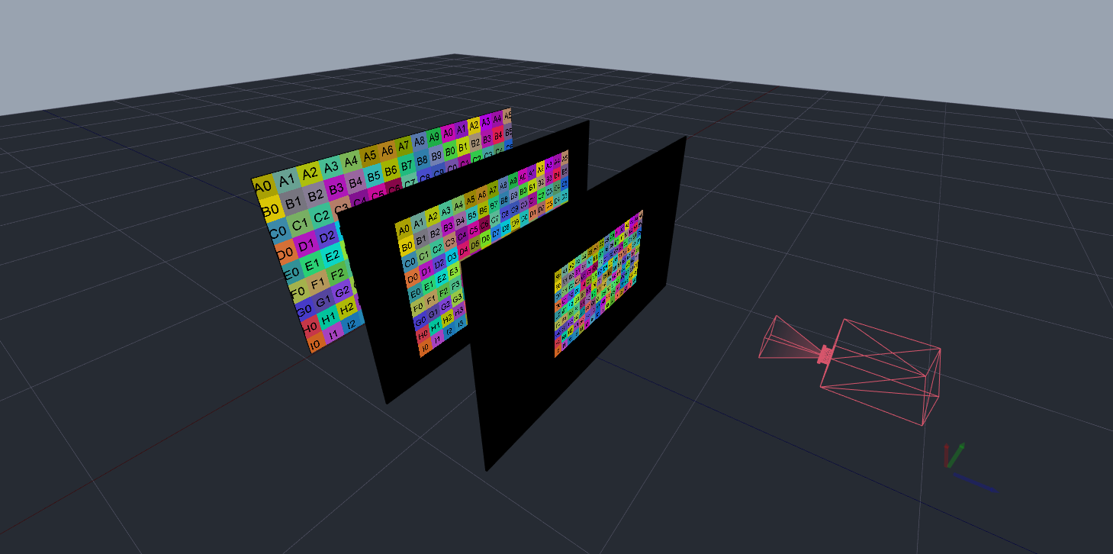Click tile E1 on the rear panel
1113x554 pixels.
pyautogui.click(x=311, y=266)
